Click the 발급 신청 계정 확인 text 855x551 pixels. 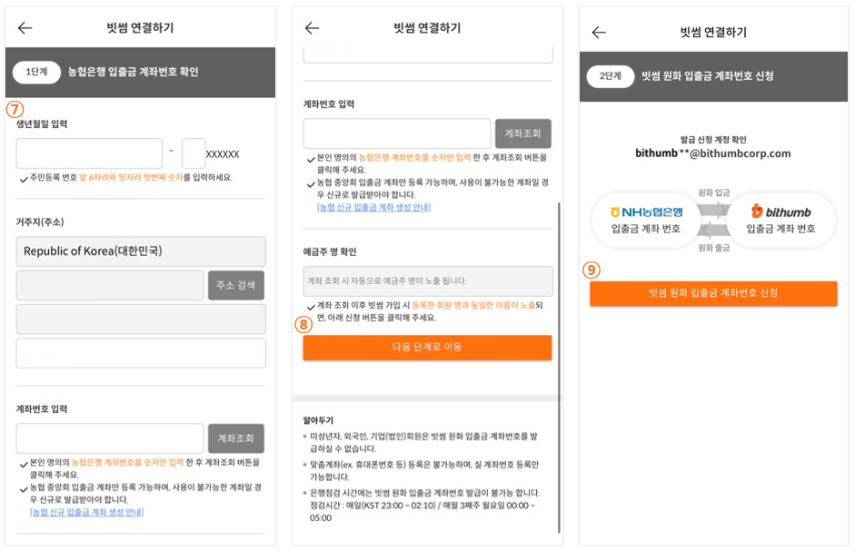[714, 140]
